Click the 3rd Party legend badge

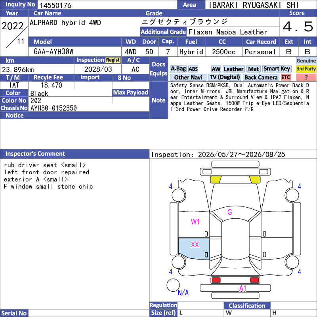(x=306, y=69)
